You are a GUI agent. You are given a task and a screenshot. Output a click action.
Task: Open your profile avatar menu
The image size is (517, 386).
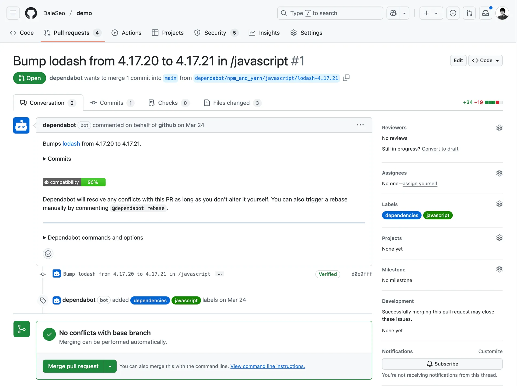502,13
